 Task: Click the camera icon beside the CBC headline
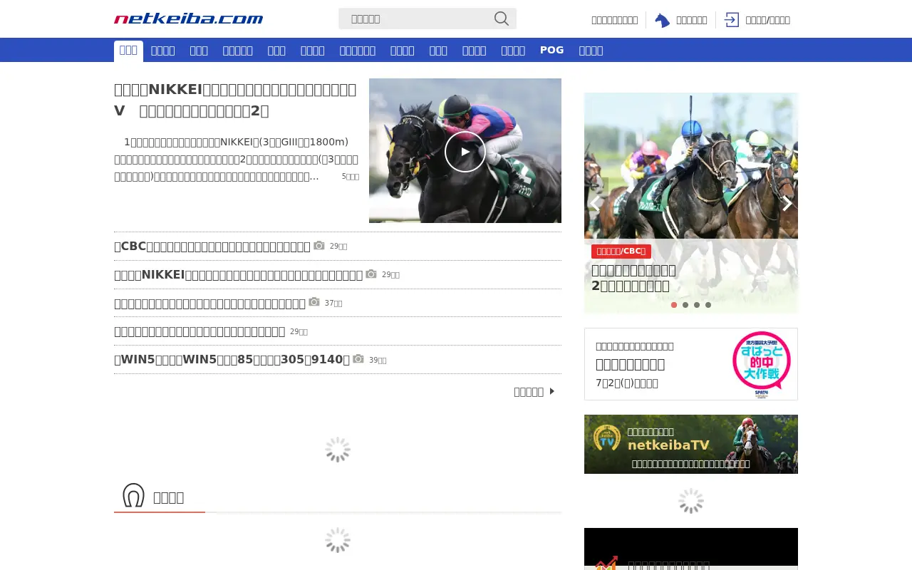(319, 246)
